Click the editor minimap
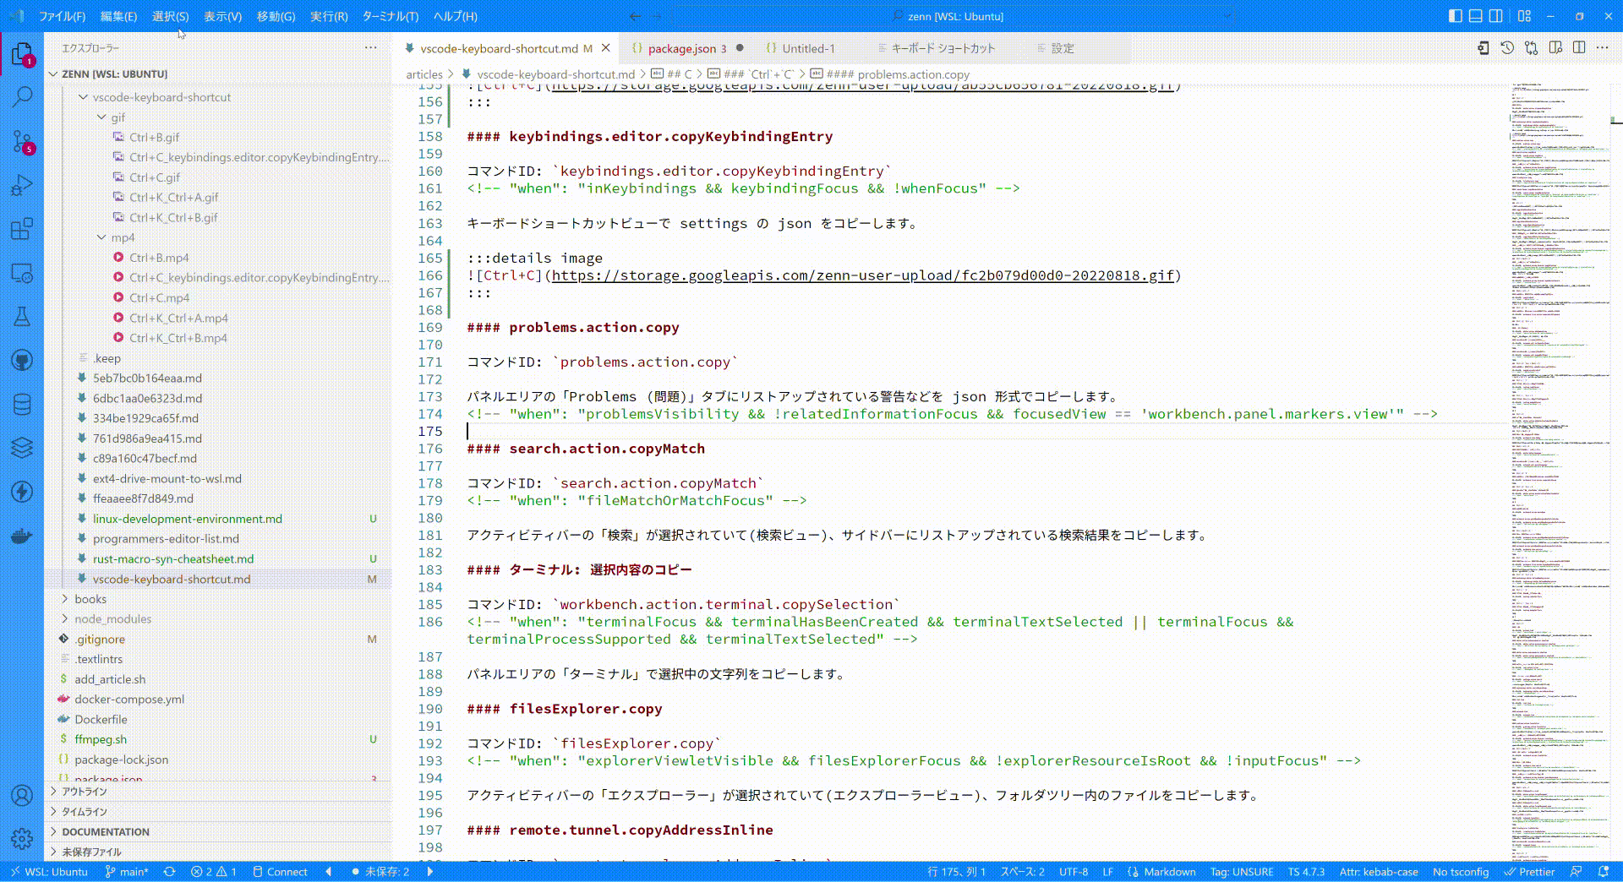Image resolution: width=1623 pixels, height=882 pixels. click(1560, 471)
